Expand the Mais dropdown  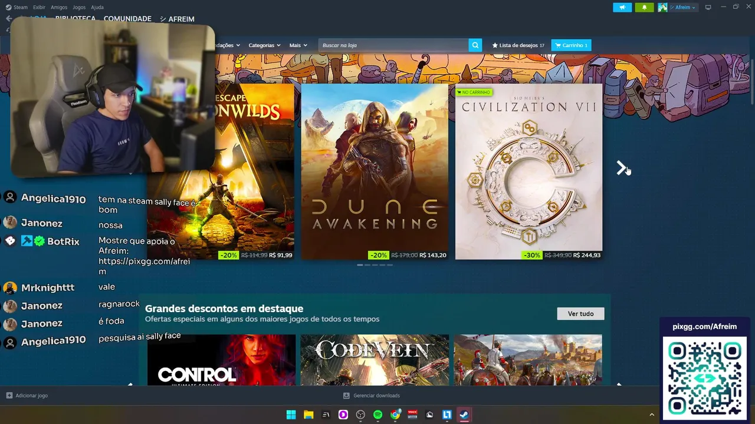pyautogui.click(x=298, y=45)
